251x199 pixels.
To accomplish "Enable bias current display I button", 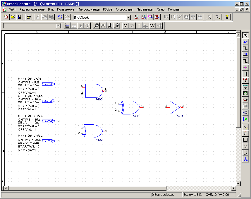I will point(139,26).
